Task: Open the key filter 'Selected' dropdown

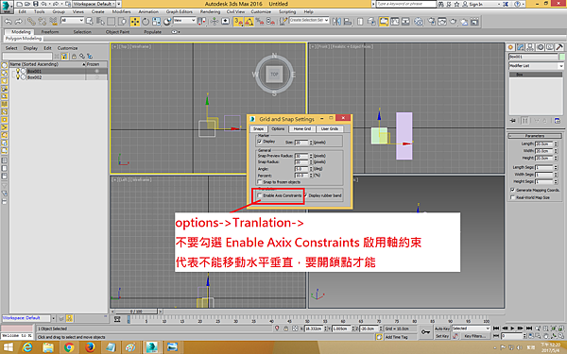Action: pyautogui.click(x=471, y=329)
